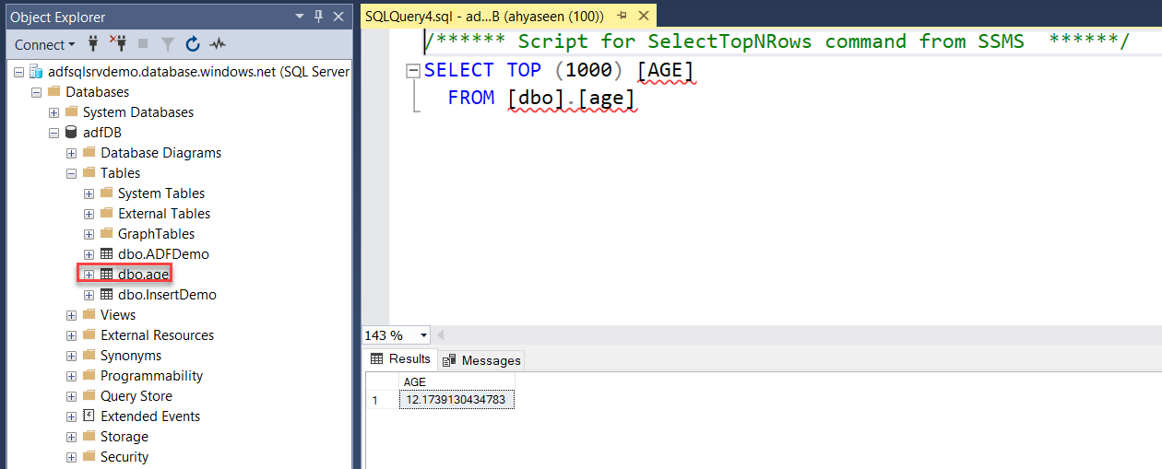
Task: Expand the Programmability folder
Action: 71,376
